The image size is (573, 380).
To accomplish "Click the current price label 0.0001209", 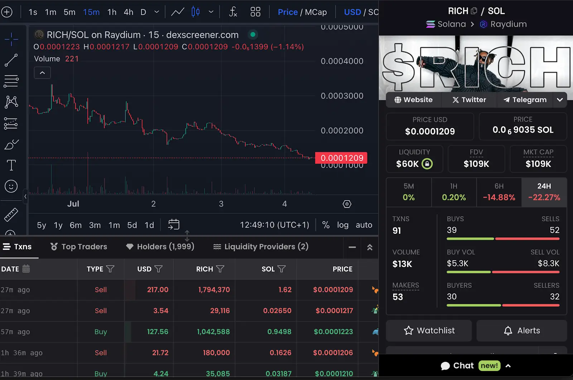I will click(341, 158).
